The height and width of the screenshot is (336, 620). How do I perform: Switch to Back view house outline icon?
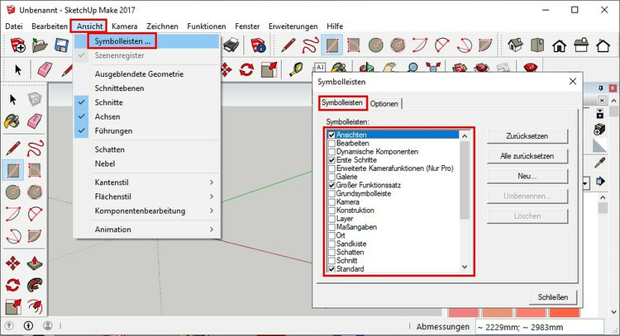603,45
